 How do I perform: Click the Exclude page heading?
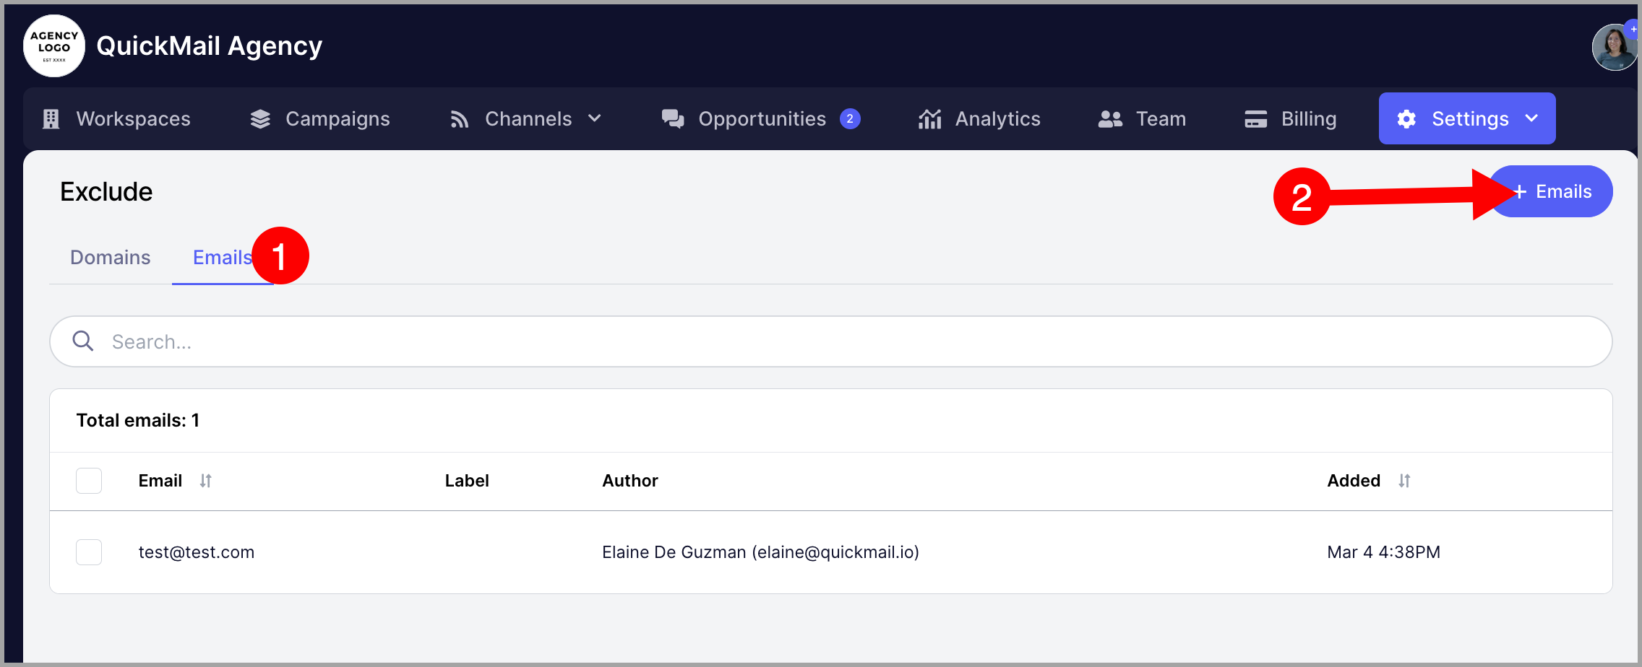pos(106,192)
